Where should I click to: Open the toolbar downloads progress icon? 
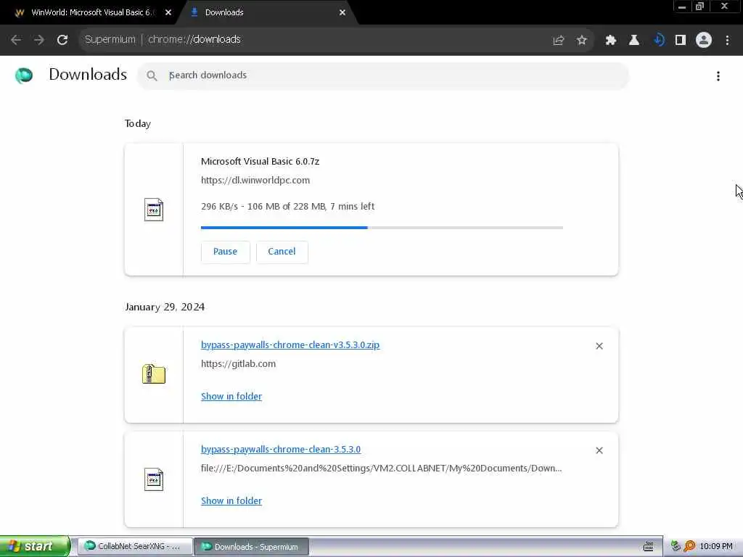(x=659, y=41)
